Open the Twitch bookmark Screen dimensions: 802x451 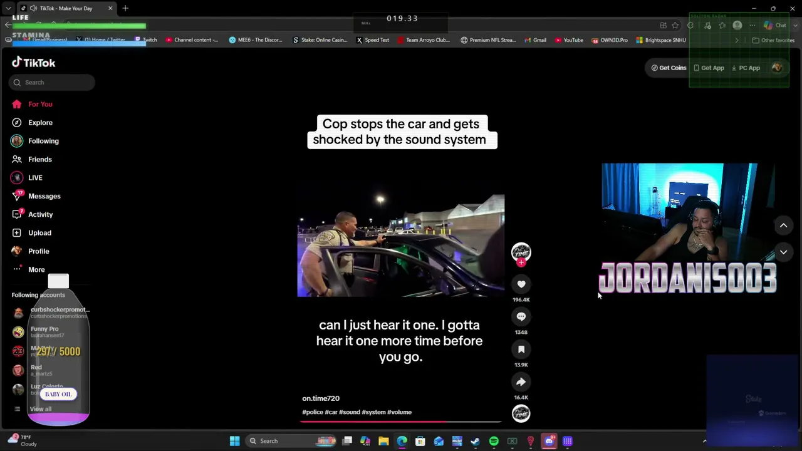[146, 40]
